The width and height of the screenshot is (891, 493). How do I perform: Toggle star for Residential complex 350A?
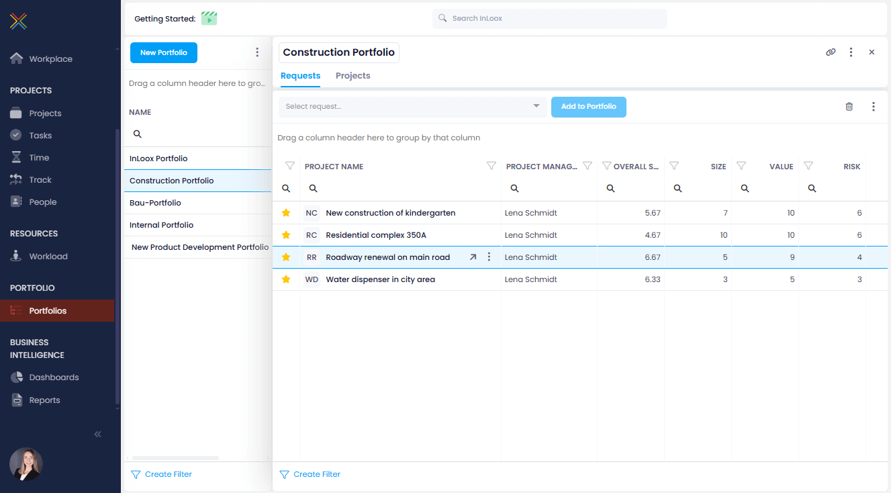(286, 235)
